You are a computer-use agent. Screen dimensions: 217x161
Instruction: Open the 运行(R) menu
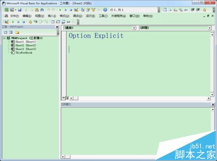click(x=91, y=16)
